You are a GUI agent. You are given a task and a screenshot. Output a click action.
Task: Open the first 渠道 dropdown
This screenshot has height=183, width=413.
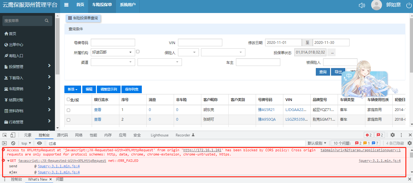[x=113, y=62]
